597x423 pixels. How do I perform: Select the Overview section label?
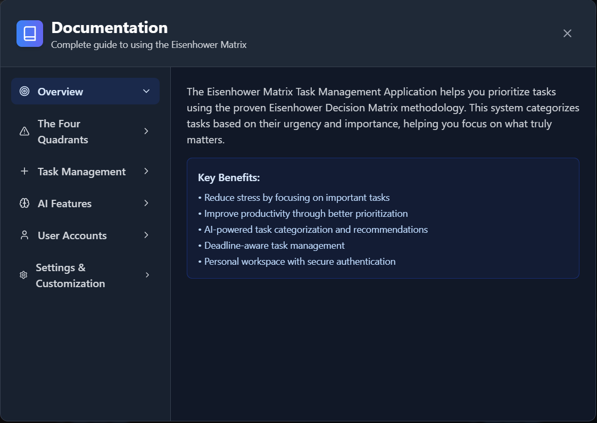tap(60, 92)
